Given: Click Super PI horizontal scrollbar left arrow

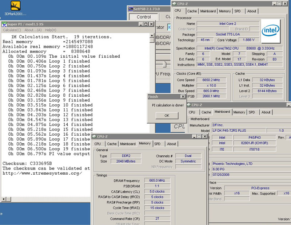Looking at the screenshot, I should (4, 199).
